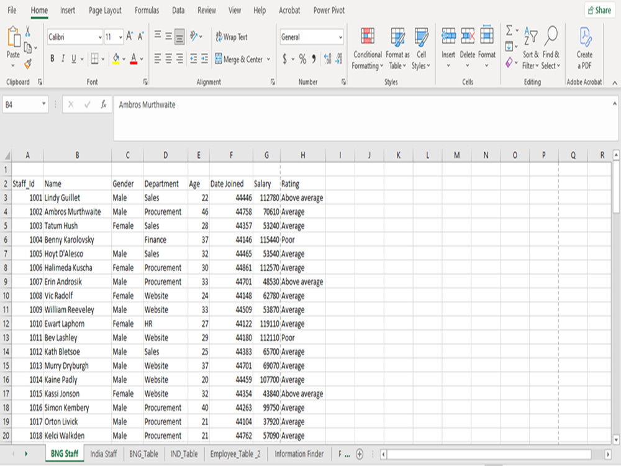Open the Fill Color dropdown arrow

click(x=123, y=60)
